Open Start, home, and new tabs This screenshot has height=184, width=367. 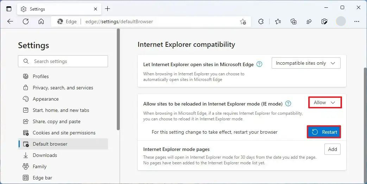63,110
